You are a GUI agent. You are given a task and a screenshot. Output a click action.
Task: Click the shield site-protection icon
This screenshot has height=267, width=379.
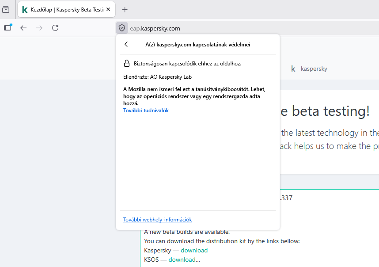click(122, 28)
